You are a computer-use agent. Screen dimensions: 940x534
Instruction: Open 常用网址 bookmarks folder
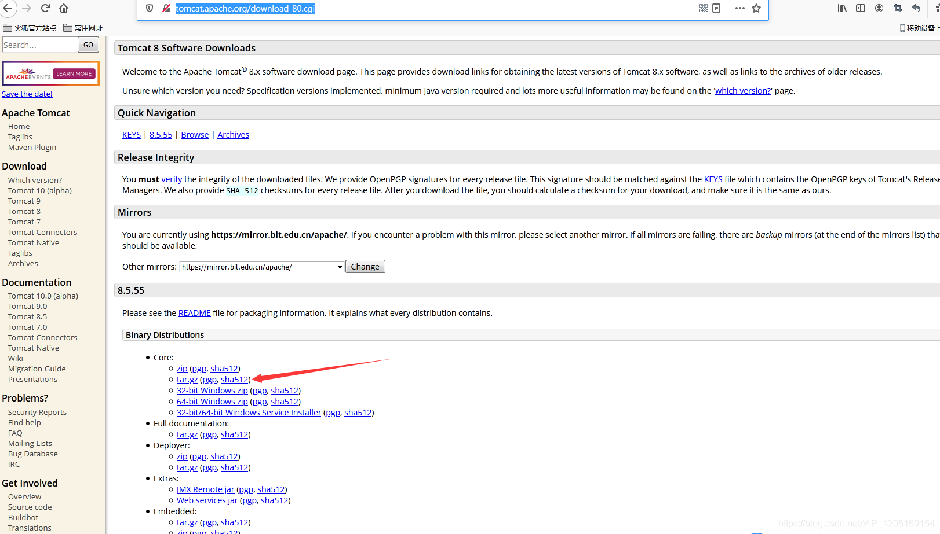[83, 28]
